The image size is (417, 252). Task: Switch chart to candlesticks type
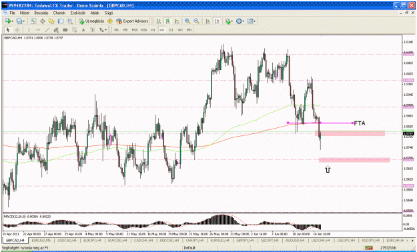(167, 21)
